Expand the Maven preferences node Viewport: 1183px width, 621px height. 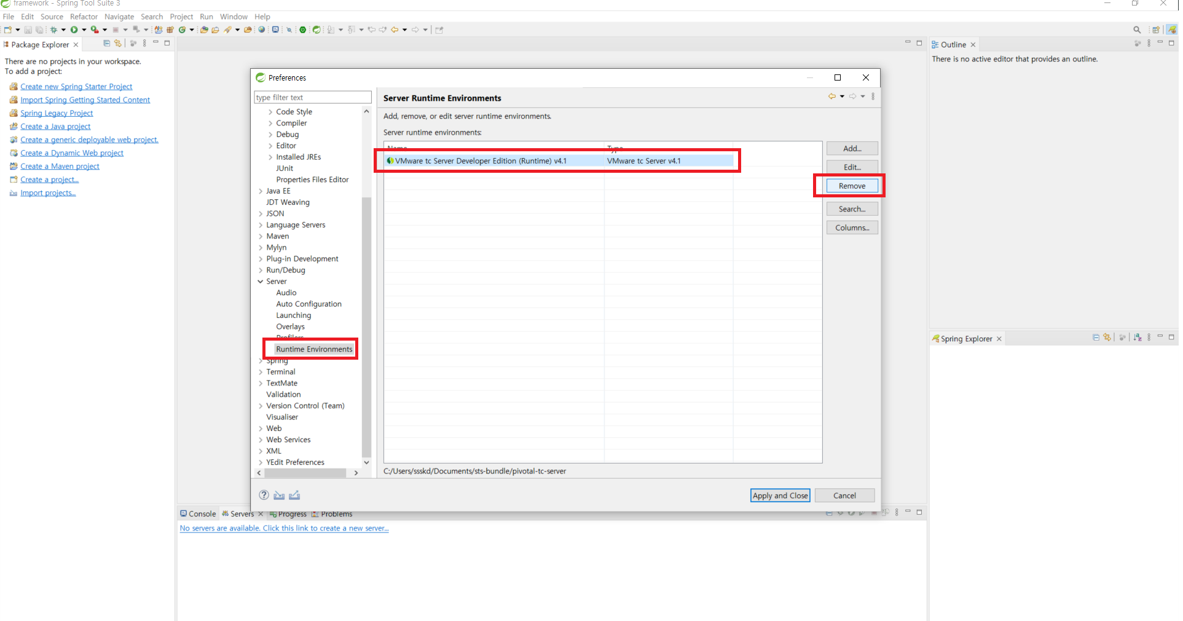(261, 237)
